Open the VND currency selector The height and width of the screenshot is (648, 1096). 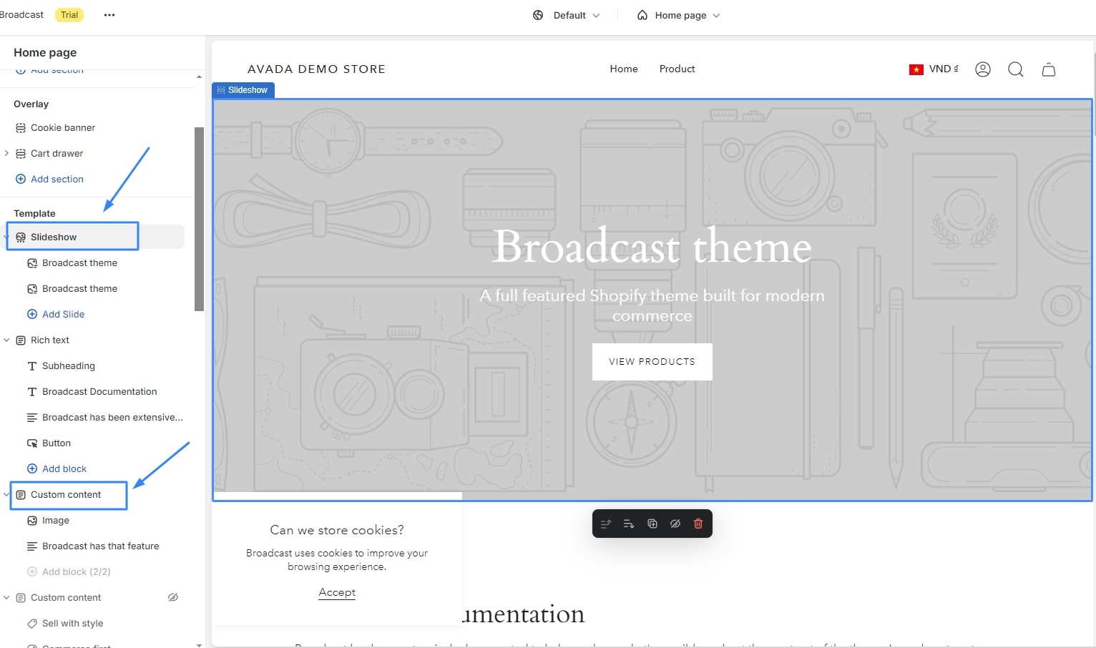(x=934, y=69)
